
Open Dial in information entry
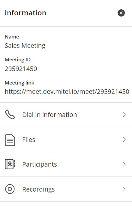coord(66,115)
